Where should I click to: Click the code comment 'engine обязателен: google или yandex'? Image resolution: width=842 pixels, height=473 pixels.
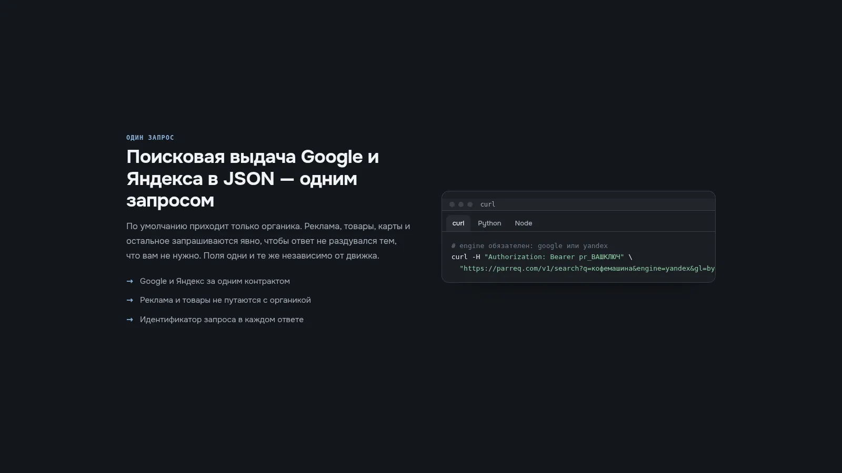529,246
